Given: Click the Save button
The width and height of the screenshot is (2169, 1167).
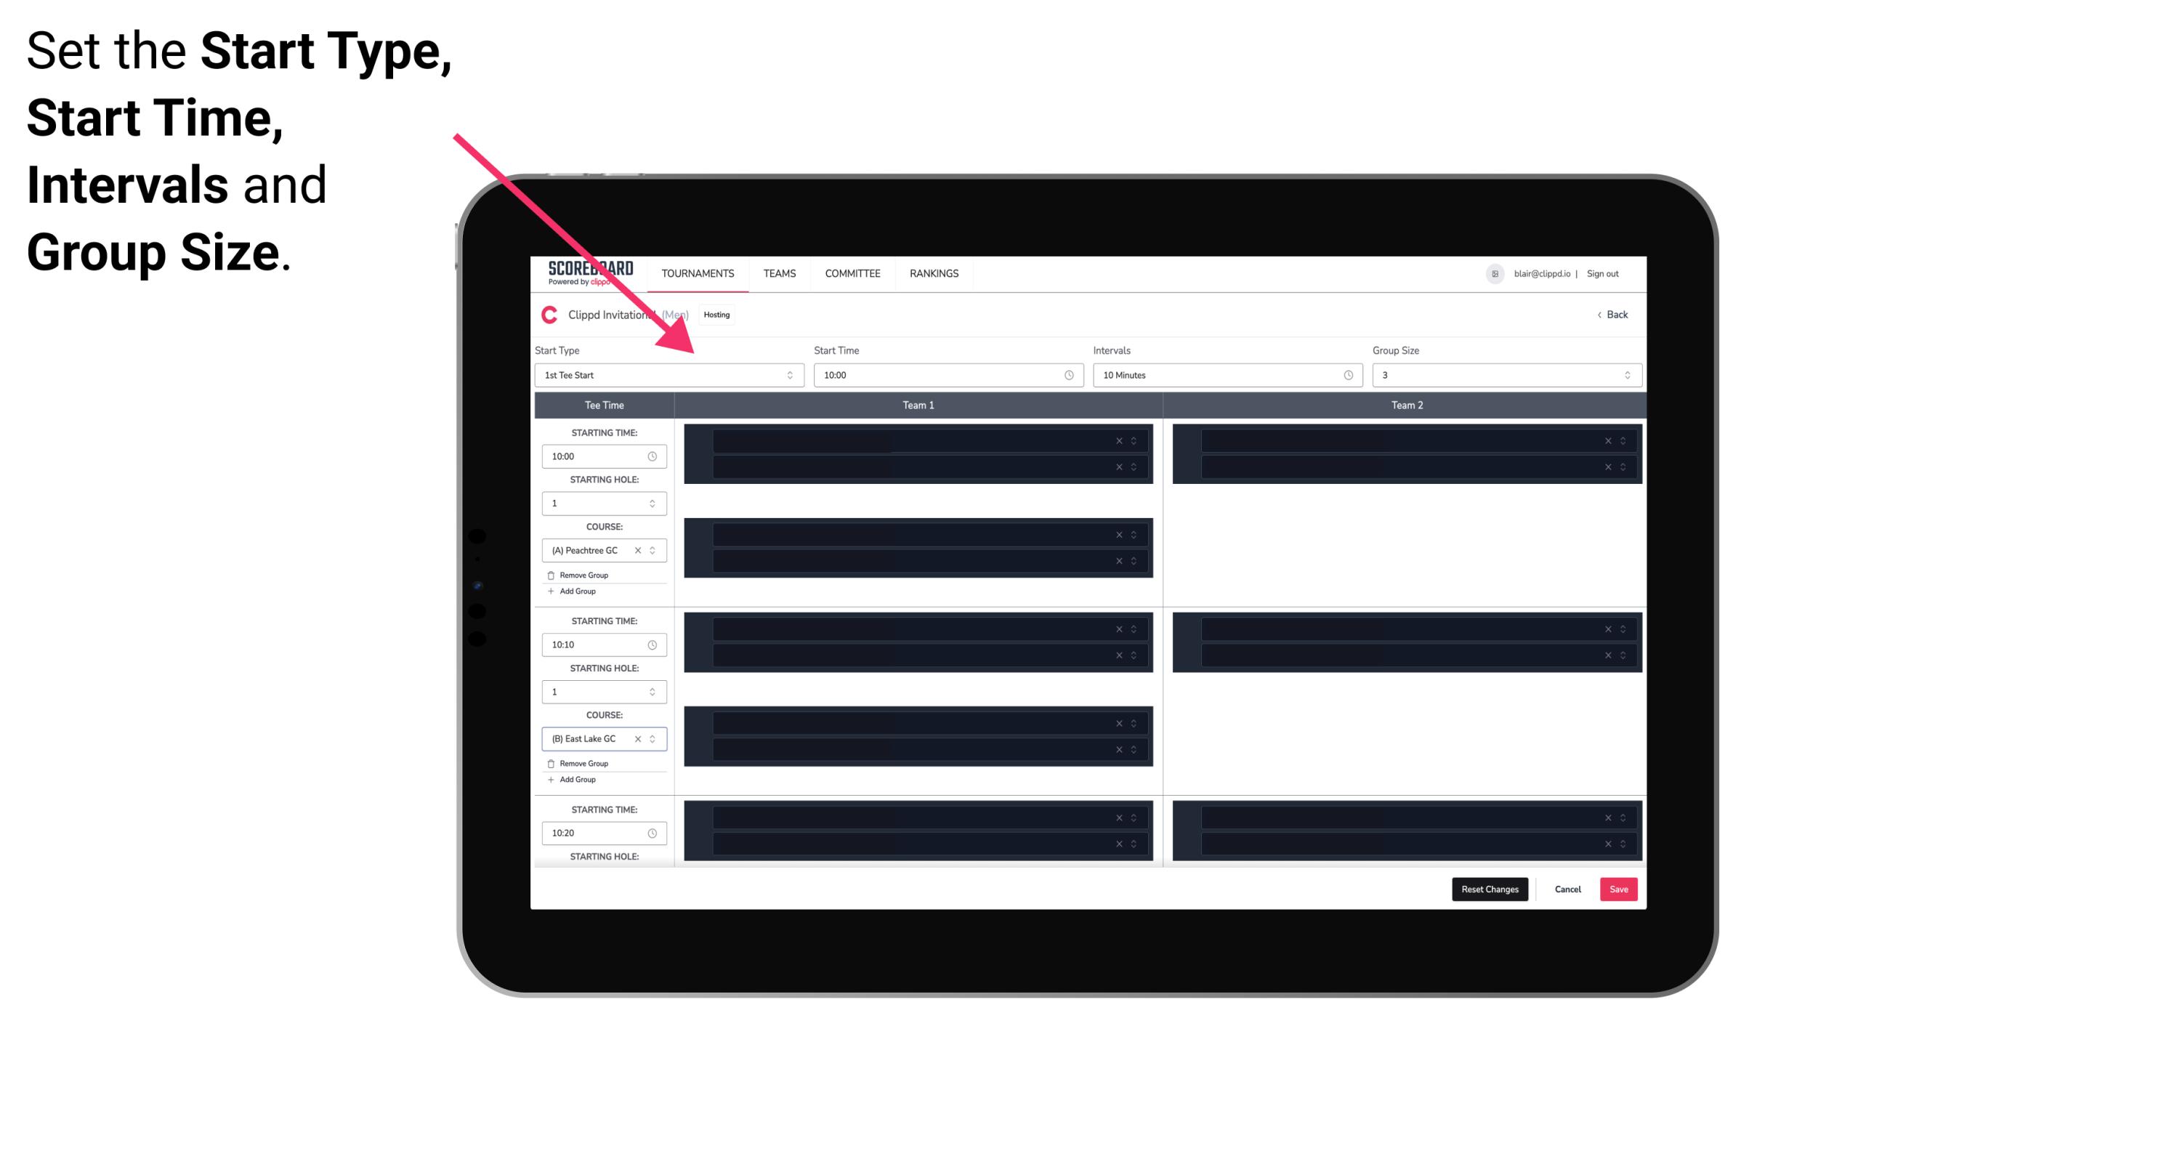Looking at the screenshot, I should tap(1619, 889).
